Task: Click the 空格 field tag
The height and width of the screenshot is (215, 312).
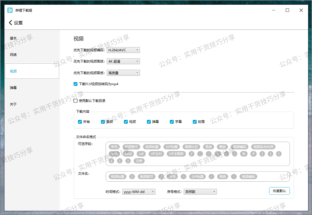Action: [139, 161]
